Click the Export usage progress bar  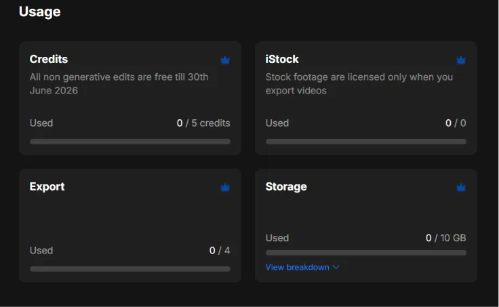[x=130, y=269]
